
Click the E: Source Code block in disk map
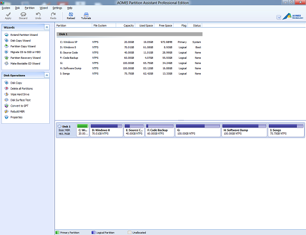click(134, 130)
